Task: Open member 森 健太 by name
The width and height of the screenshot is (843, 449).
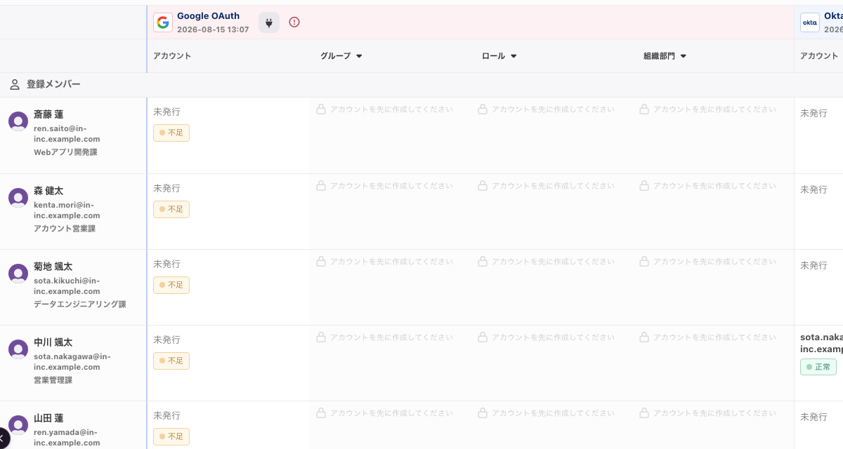Action: [x=48, y=191]
